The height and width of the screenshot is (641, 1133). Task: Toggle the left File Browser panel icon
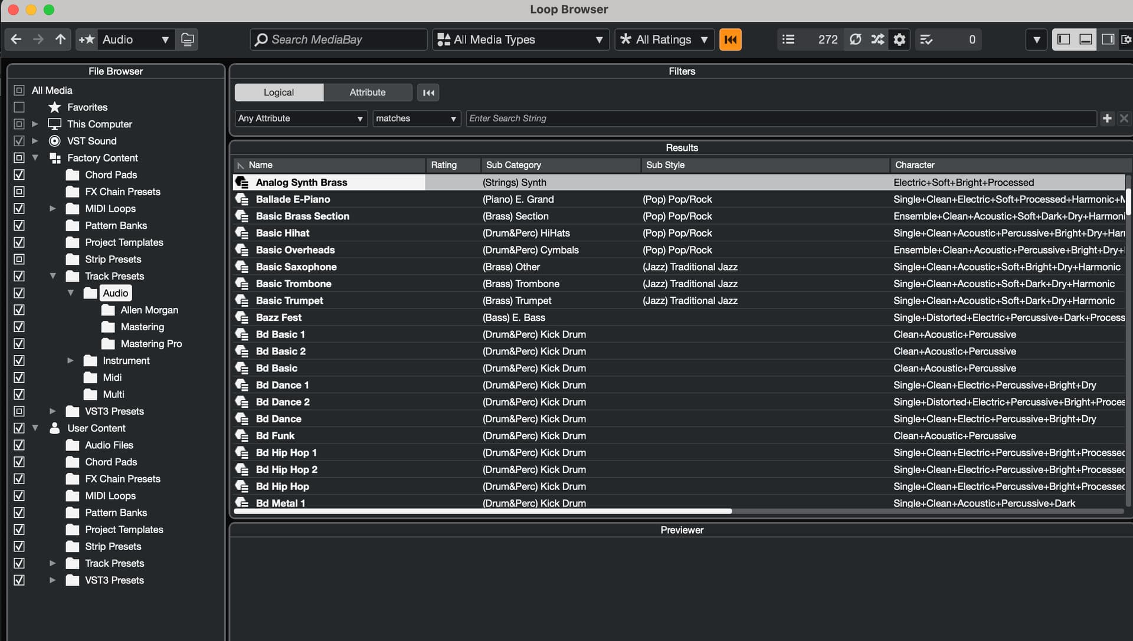click(x=1063, y=40)
